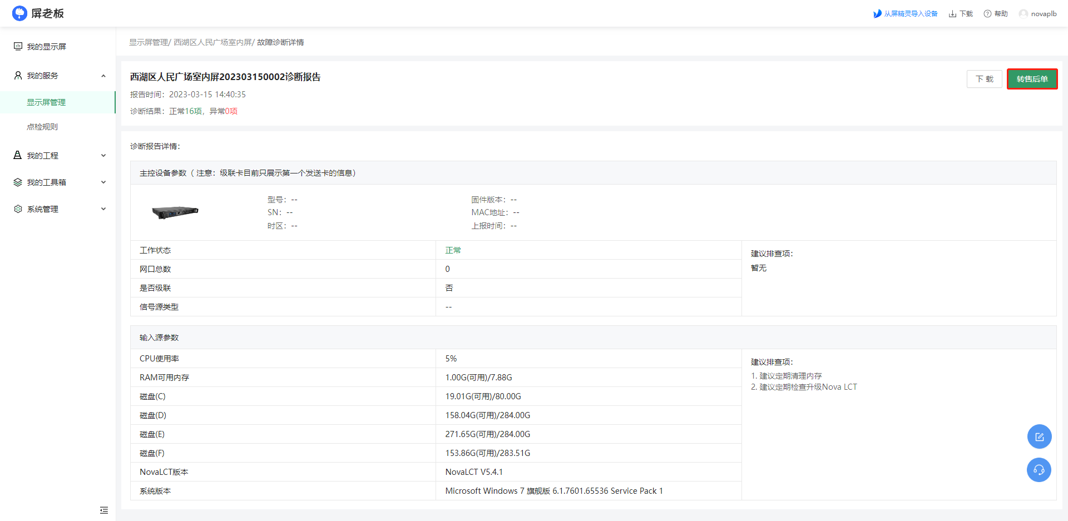
Task: Collapse the 我的服务 menu chevron
Action: pyautogui.click(x=103, y=76)
